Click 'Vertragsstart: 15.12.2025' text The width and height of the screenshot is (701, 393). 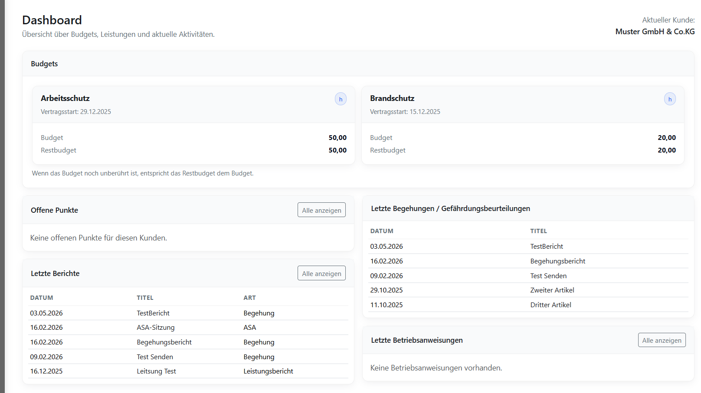point(405,112)
